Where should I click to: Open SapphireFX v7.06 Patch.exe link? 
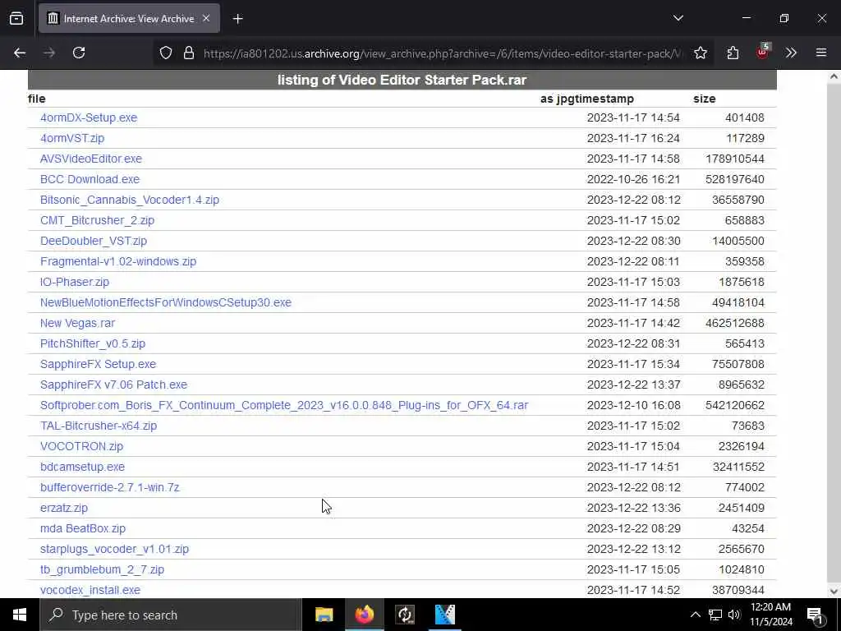113,385
